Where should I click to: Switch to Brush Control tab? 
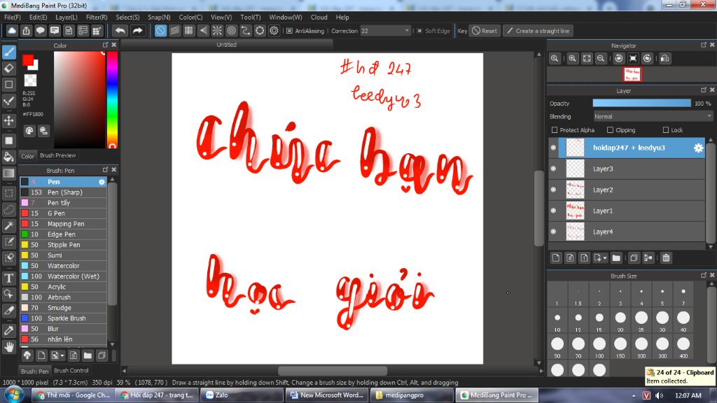(71, 371)
